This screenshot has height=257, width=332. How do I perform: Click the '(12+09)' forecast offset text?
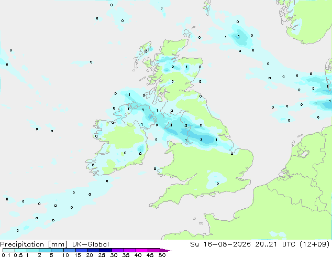(x=315, y=244)
